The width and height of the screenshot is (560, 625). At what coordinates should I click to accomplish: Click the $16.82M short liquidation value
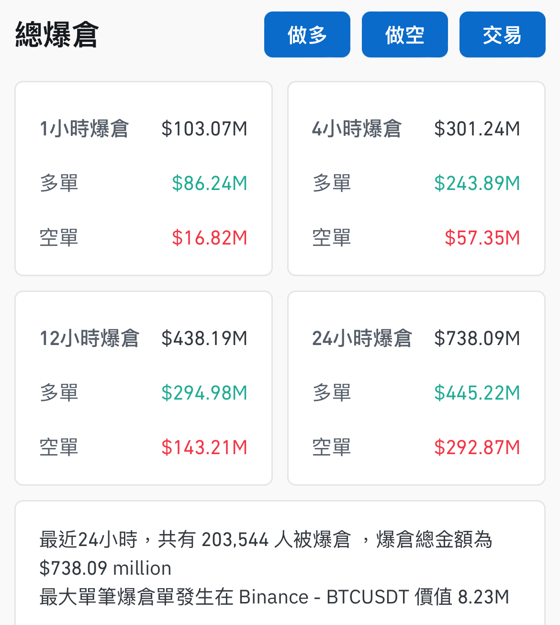pos(210,238)
